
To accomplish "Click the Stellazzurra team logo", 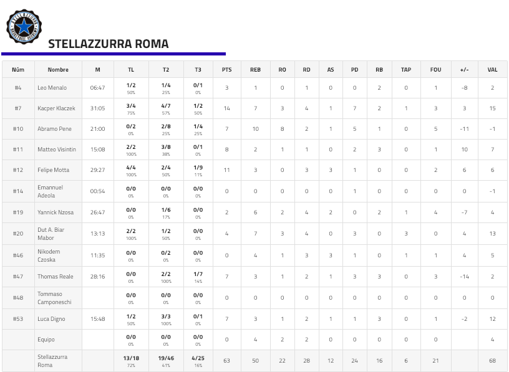I will tap(24, 26).
